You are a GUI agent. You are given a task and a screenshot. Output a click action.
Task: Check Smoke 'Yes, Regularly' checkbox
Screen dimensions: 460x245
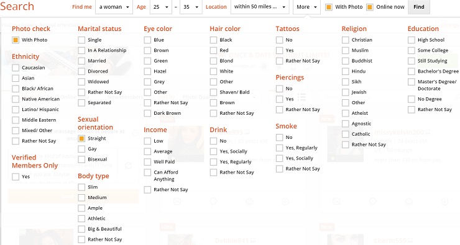point(280,148)
